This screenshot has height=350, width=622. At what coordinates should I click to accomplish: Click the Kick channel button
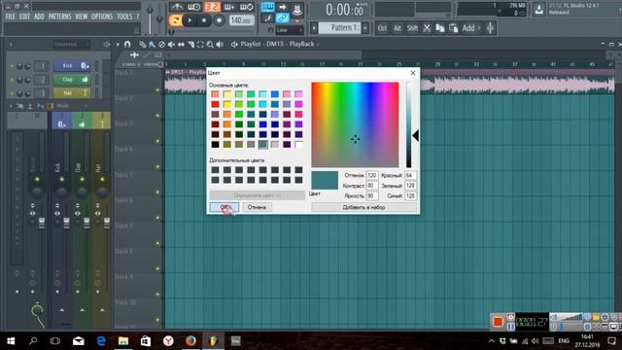pyautogui.click(x=71, y=66)
